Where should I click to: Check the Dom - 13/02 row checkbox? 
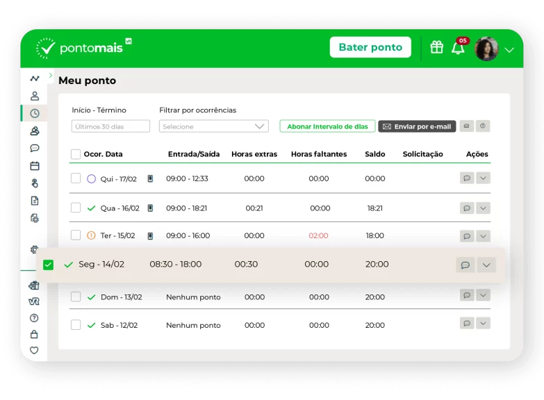point(76,297)
